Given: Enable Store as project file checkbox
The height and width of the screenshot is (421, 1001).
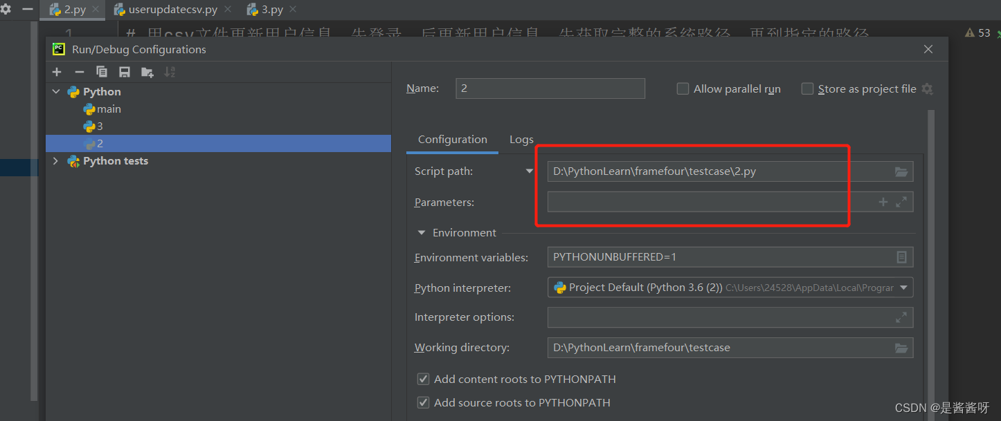Looking at the screenshot, I should tap(807, 88).
